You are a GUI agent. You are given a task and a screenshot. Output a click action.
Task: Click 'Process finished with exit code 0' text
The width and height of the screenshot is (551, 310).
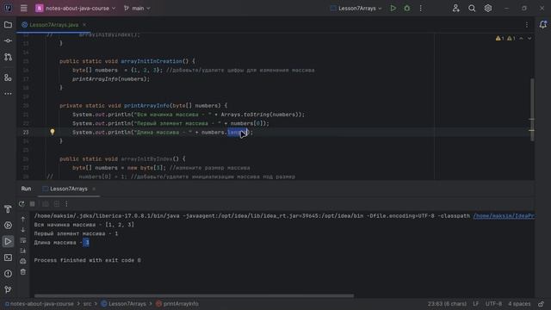pos(87,260)
